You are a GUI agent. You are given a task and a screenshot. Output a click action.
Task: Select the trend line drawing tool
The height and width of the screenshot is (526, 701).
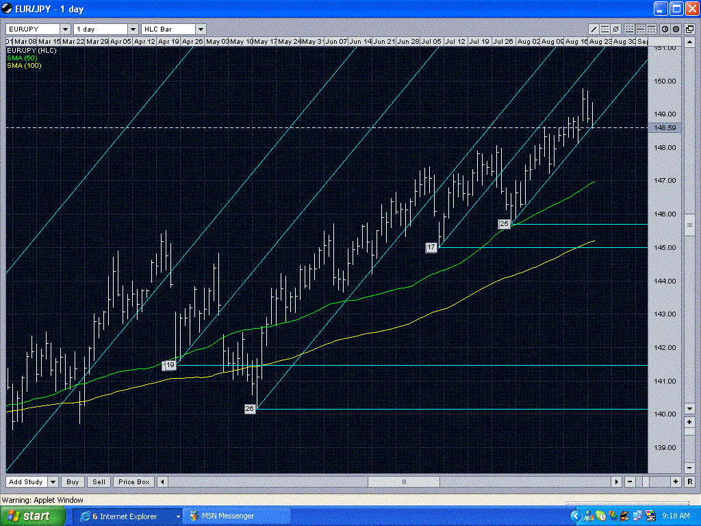594,29
